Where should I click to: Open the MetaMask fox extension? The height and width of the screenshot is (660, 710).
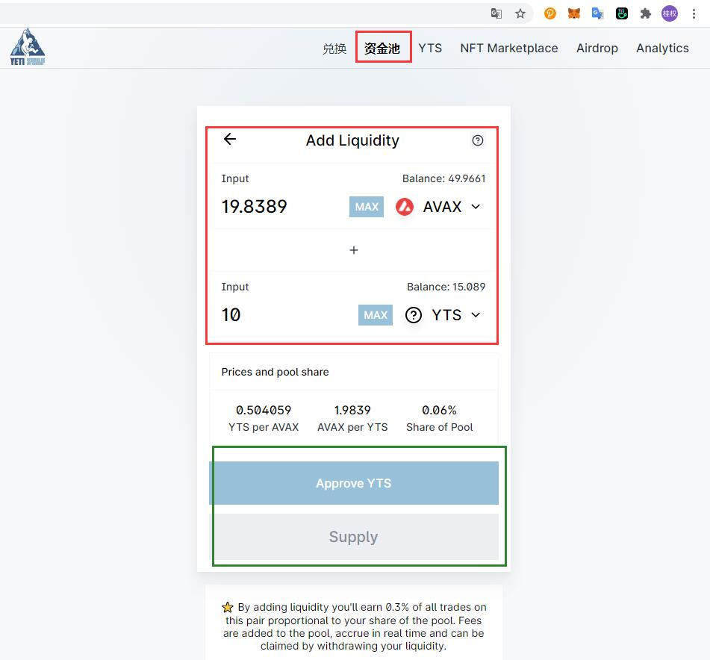573,13
